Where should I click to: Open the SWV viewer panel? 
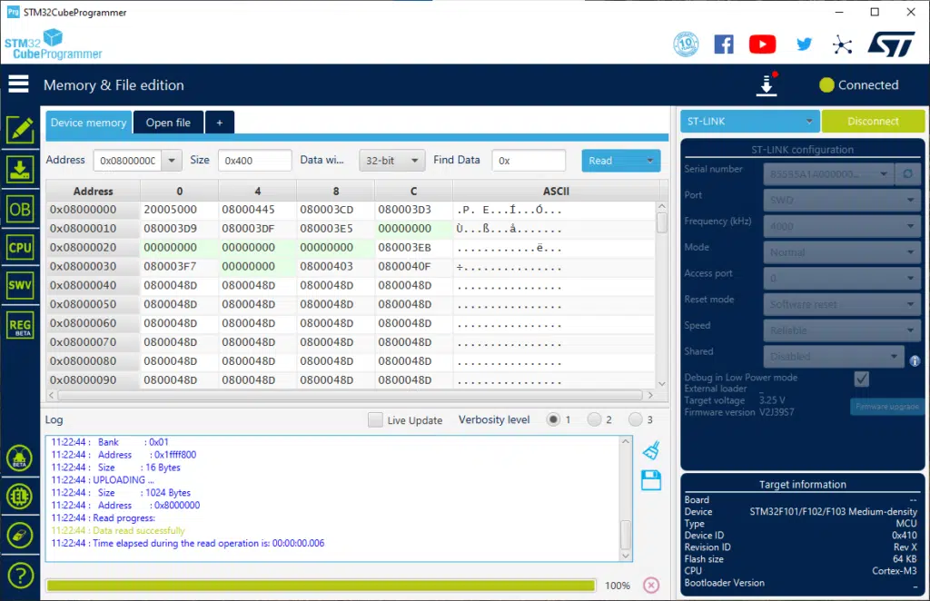20,285
